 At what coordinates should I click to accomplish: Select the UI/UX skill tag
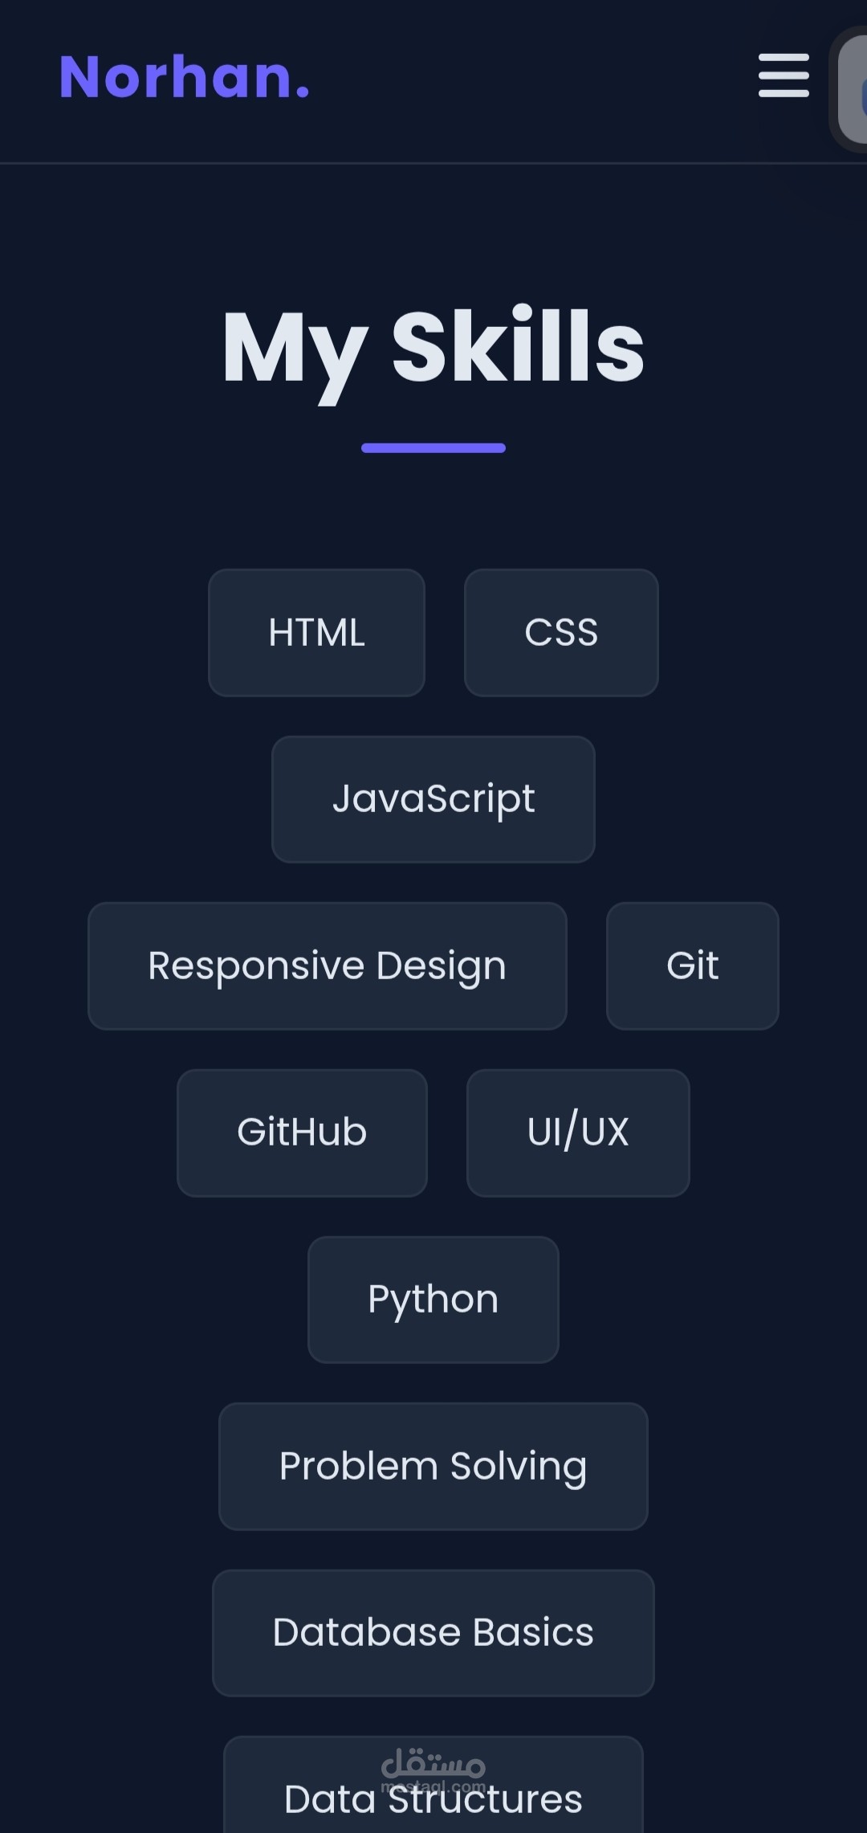(578, 1133)
